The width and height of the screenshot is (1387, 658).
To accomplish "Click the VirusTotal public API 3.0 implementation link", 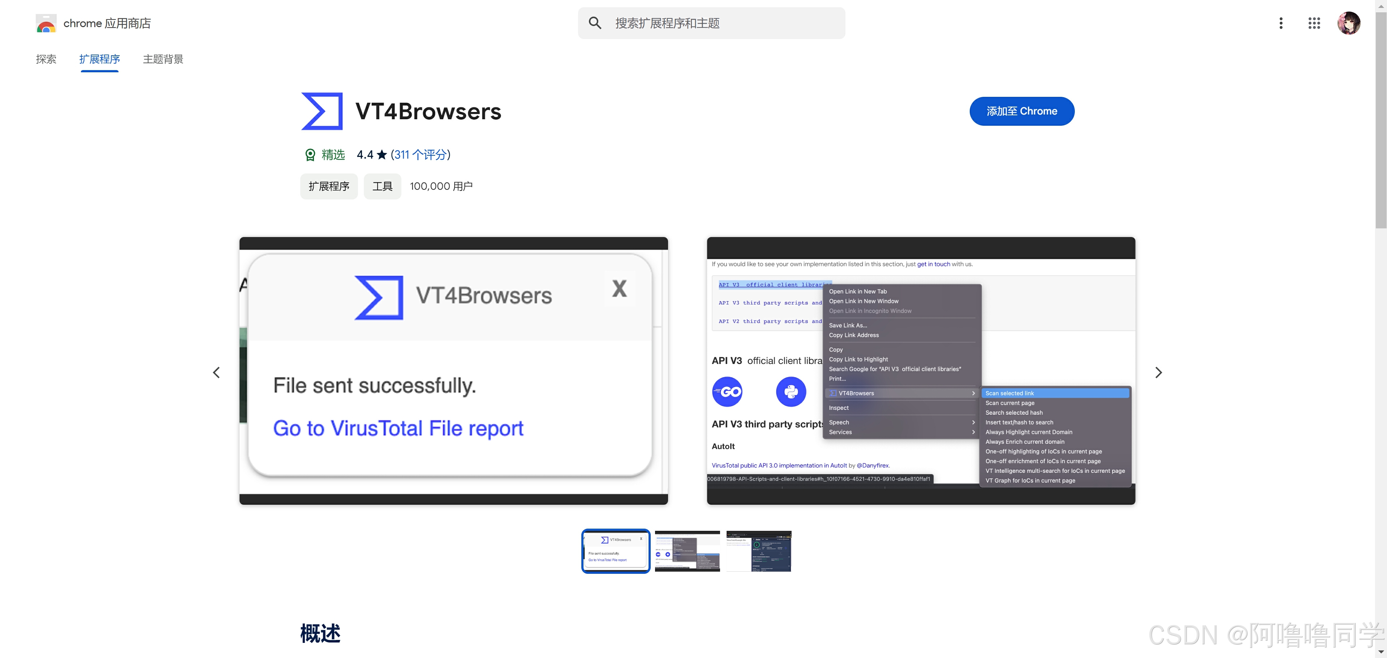I will [x=779, y=465].
